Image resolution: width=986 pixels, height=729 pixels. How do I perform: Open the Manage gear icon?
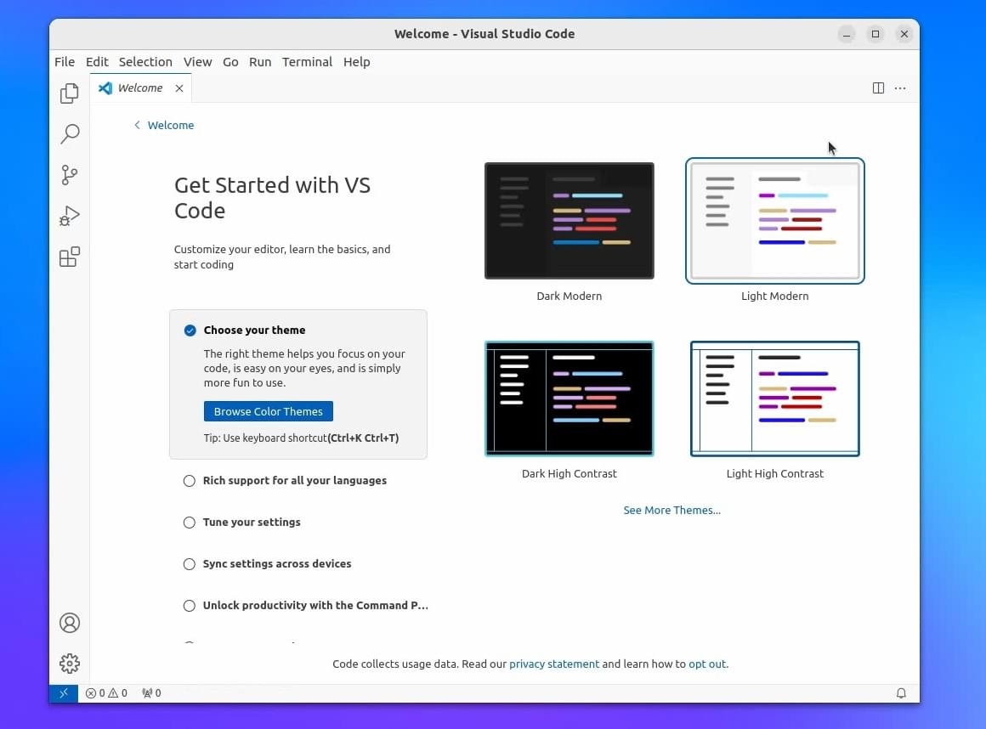point(69,663)
